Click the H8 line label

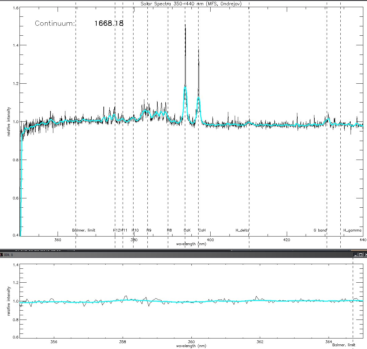point(169,230)
